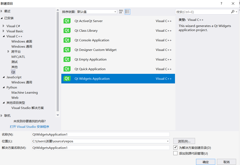Enable 添加到源代码管理 checkbox
The height and width of the screenshot is (165, 240).
pos(175,153)
